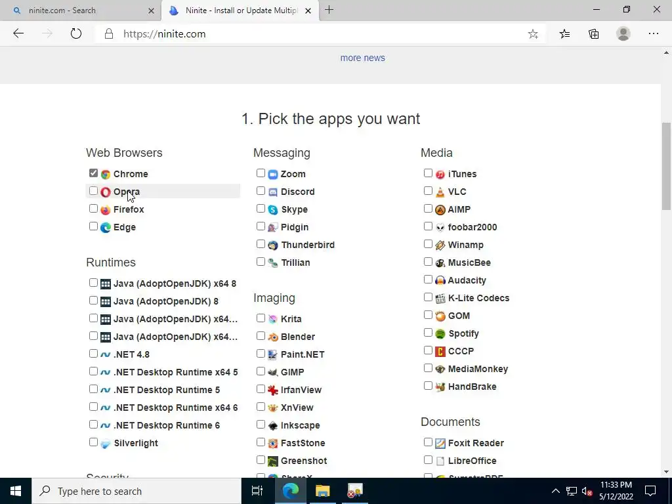The height and width of the screenshot is (504, 672).
Task: Click the AIMP icon
Action: [440, 210]
